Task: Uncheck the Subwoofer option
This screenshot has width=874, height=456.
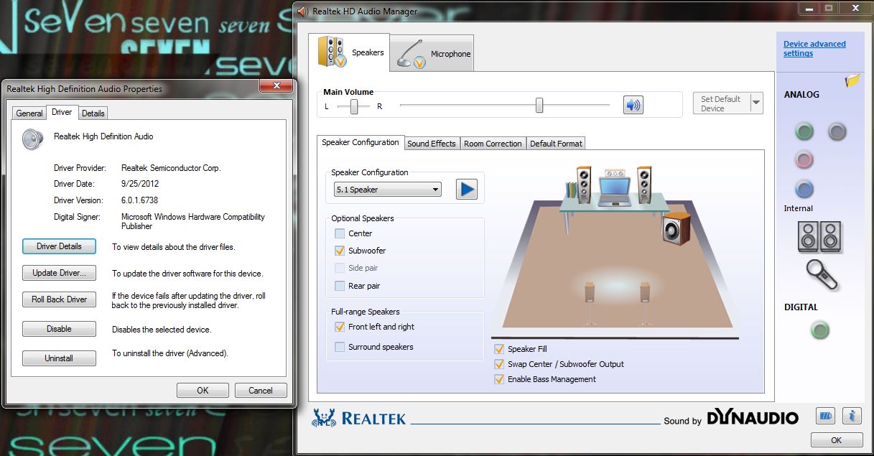Action: pos(340,251)
